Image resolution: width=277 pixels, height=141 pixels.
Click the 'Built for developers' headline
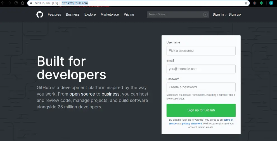[x=71, y=68]
